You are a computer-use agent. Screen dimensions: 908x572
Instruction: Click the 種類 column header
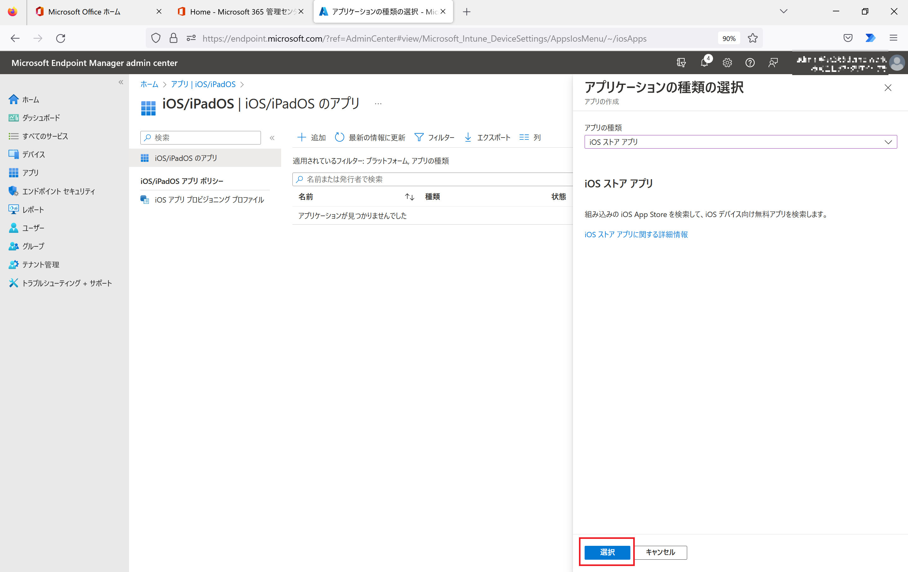pyautogui.click(x=433, y=197)
